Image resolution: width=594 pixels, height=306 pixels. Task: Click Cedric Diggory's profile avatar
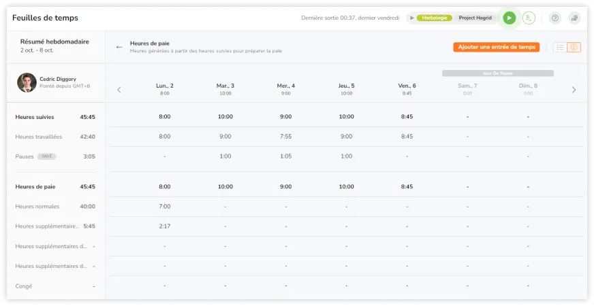click(x=27, y=82)
